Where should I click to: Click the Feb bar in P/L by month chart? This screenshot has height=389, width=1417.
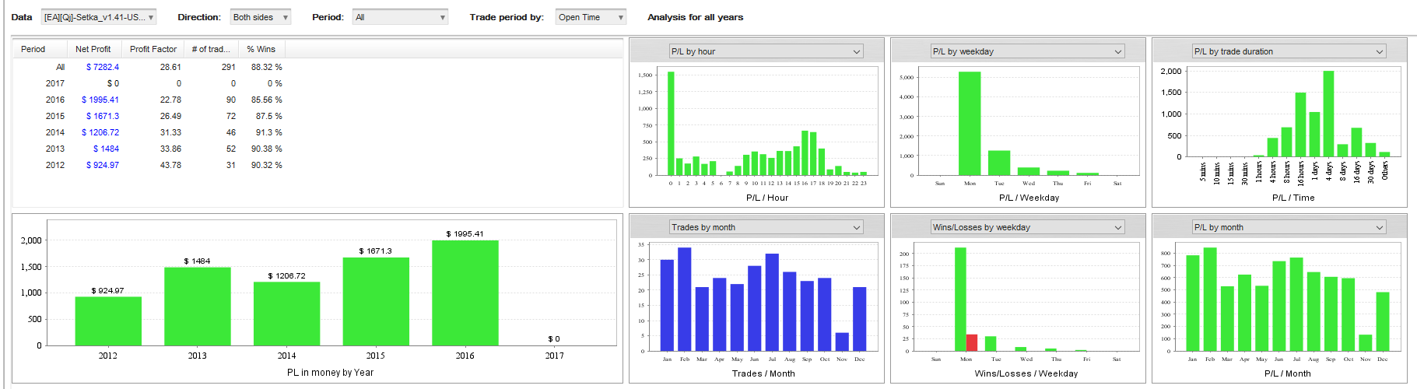tap(1210, 300)
